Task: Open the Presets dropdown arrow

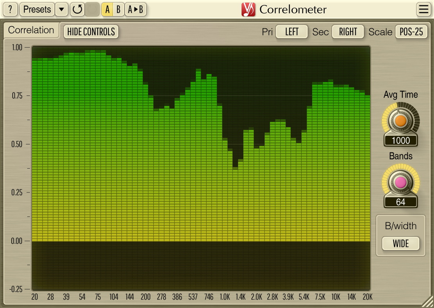Action: [61, 9]
